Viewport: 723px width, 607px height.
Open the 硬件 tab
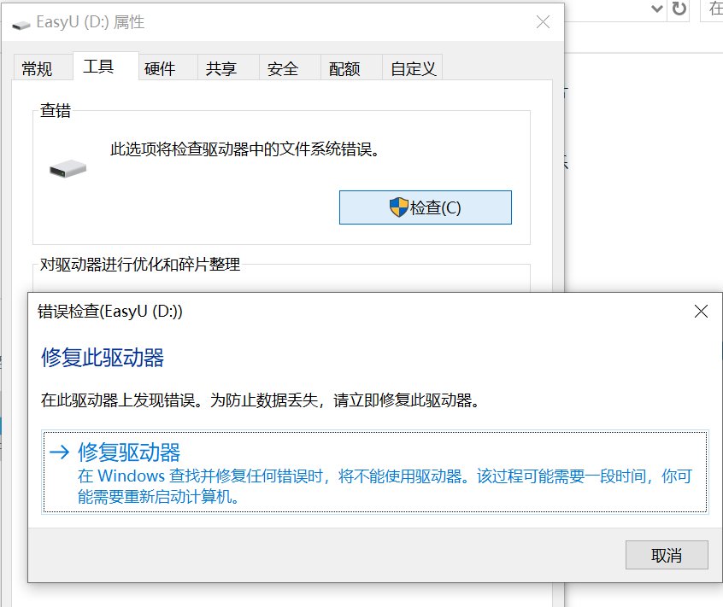160,69
